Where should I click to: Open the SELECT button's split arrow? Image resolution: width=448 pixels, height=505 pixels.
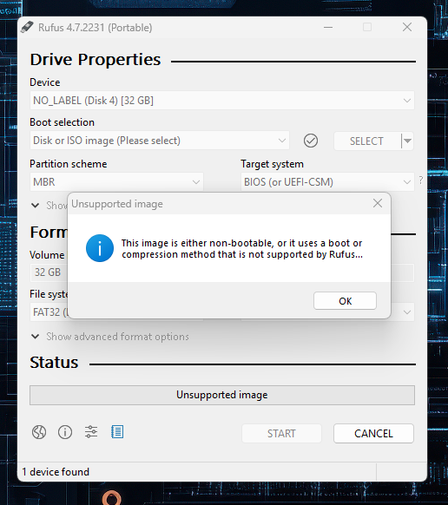pos(407,141)
